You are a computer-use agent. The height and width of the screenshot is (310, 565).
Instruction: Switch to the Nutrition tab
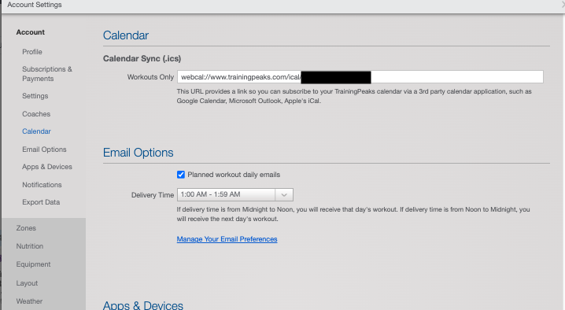pyautogui.click(x=30, y=246)
